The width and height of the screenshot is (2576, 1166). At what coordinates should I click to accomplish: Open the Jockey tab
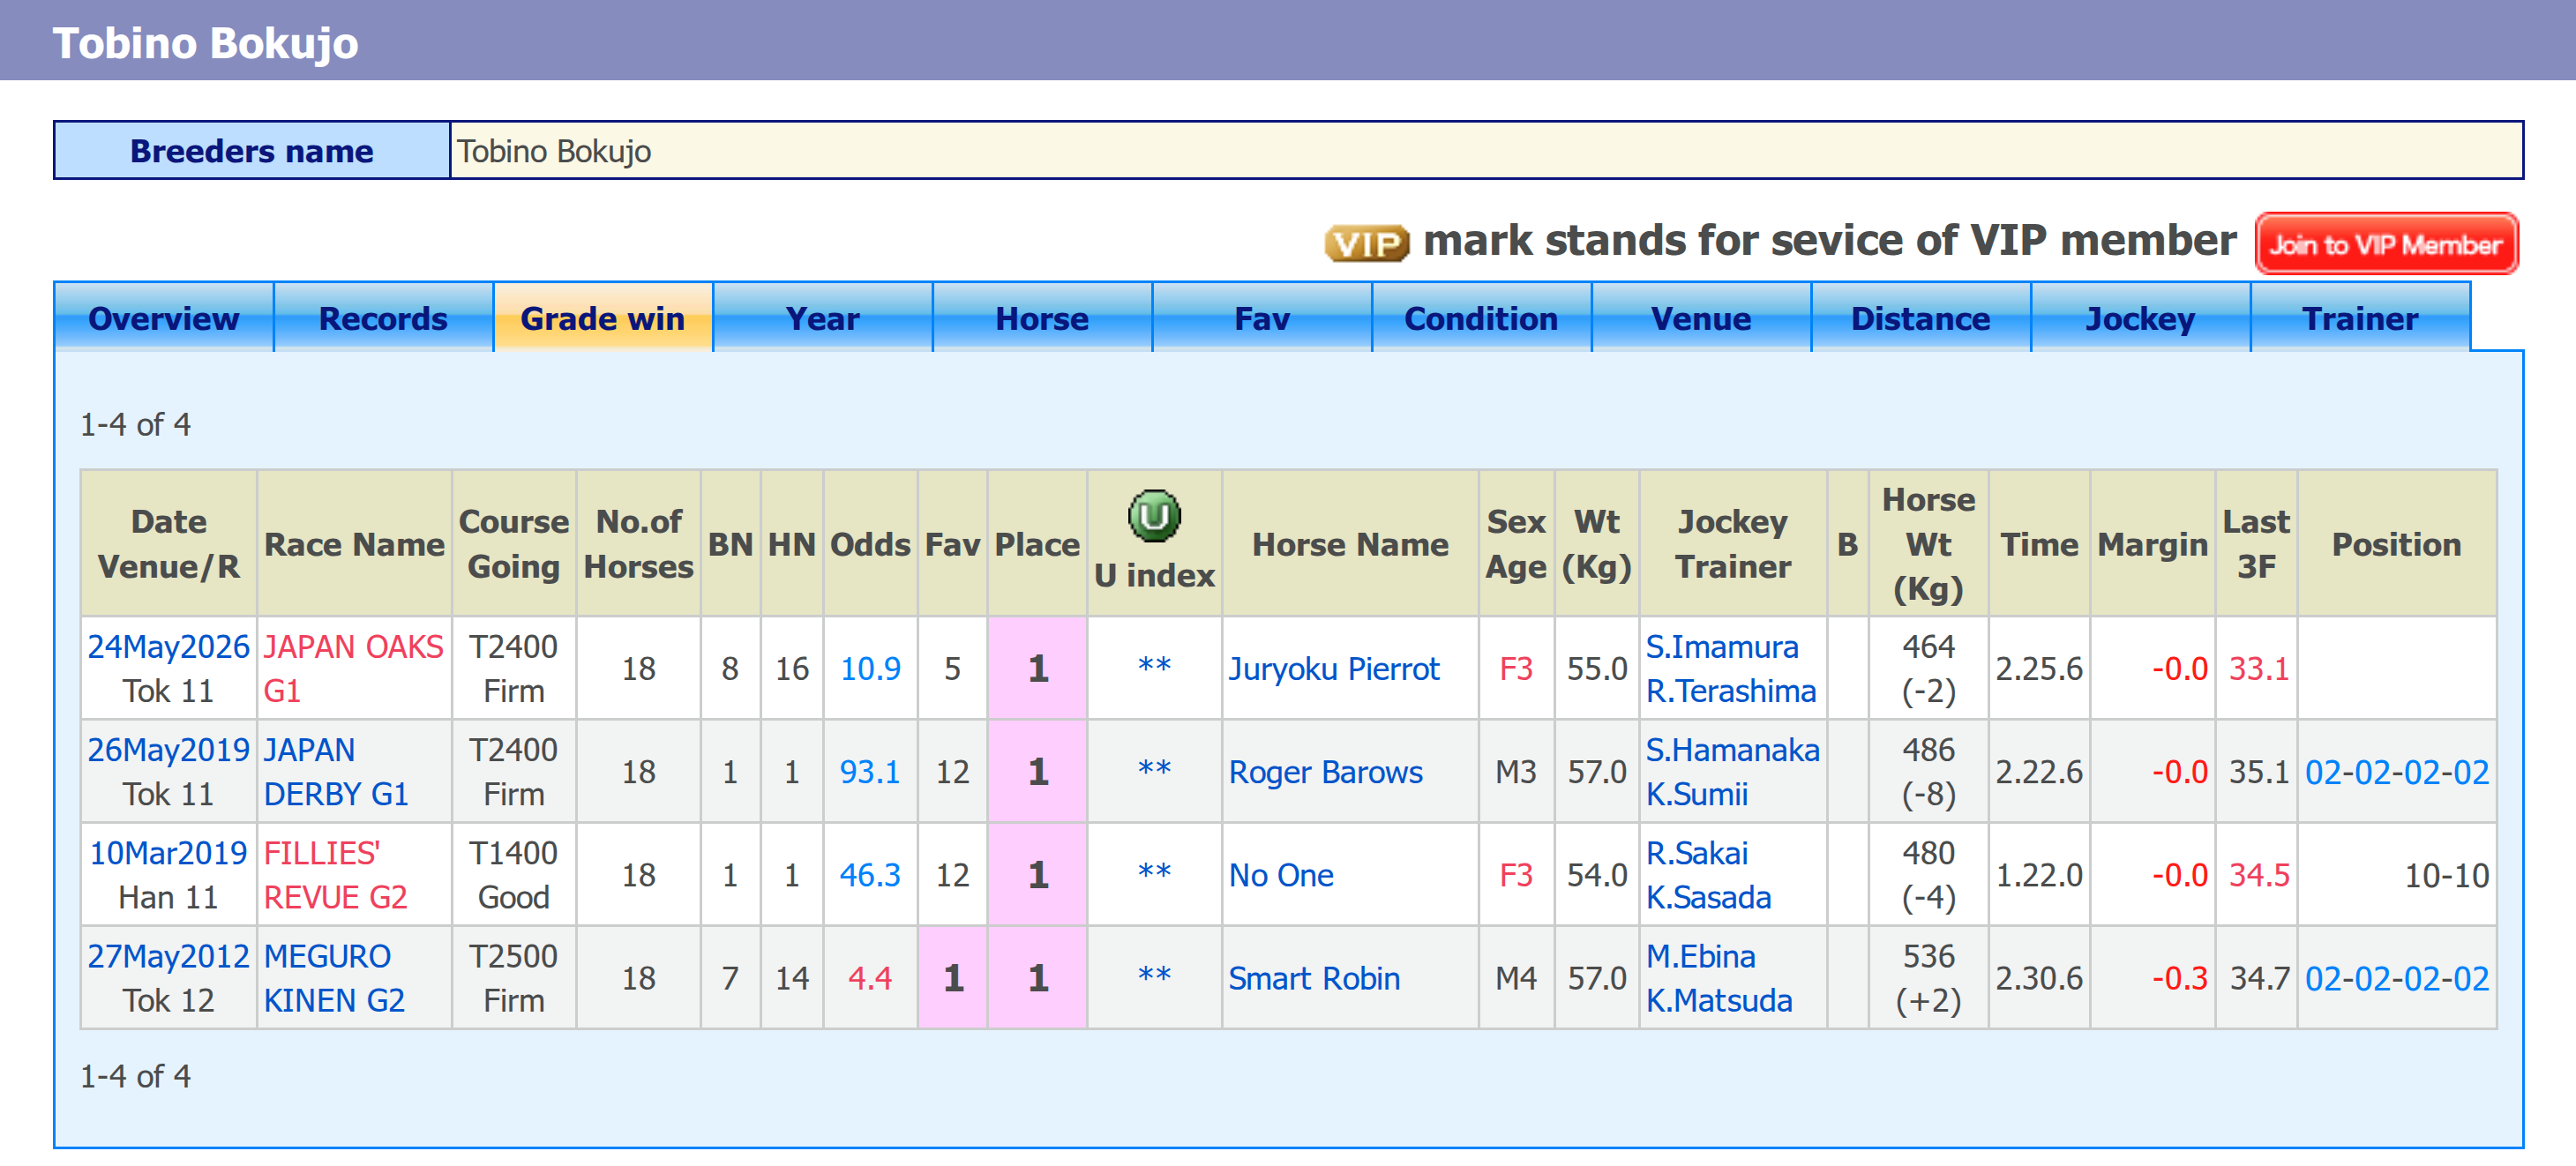pyautogui.click(x=2140, y=318)
